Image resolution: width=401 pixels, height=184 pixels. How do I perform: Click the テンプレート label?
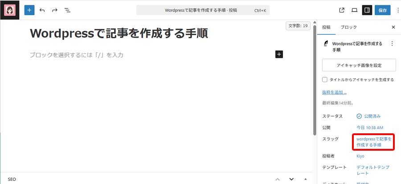click(335, 168)
